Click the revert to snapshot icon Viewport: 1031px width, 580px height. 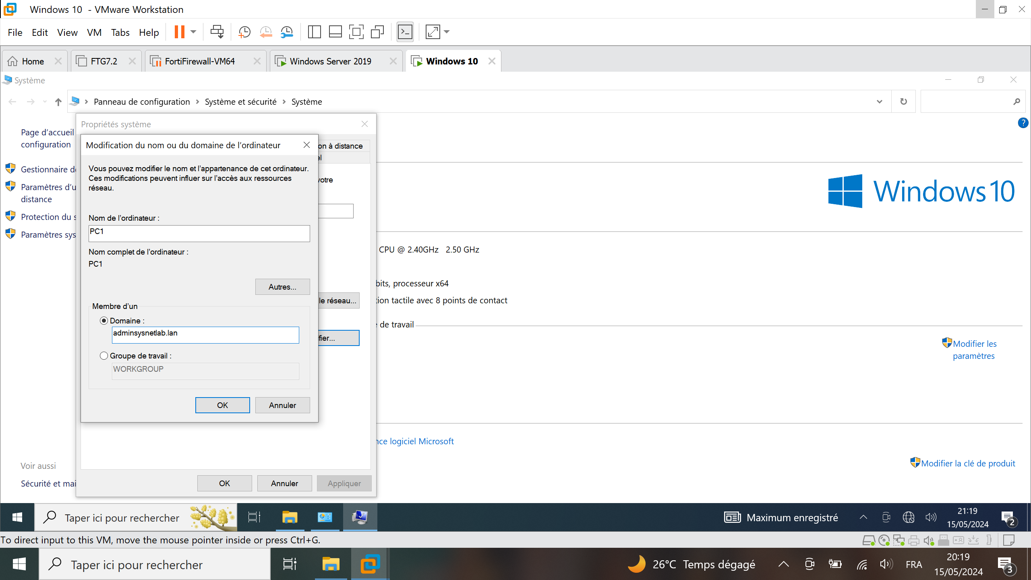pyautogui.click(x=266, y=32)
